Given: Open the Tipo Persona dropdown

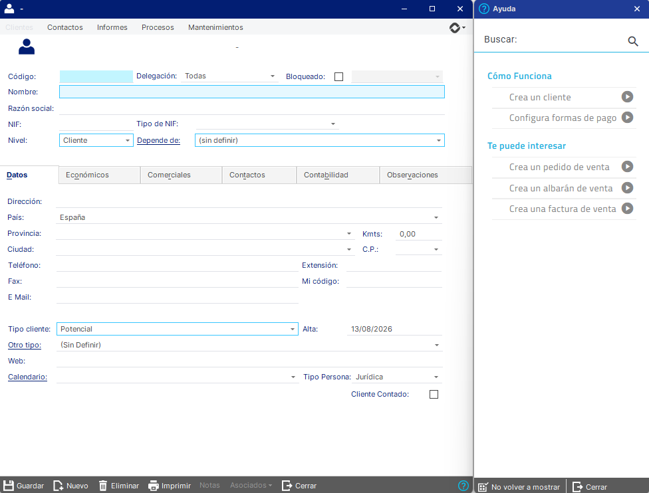Looking at the screenshot, I should click(x=436, y=377).
